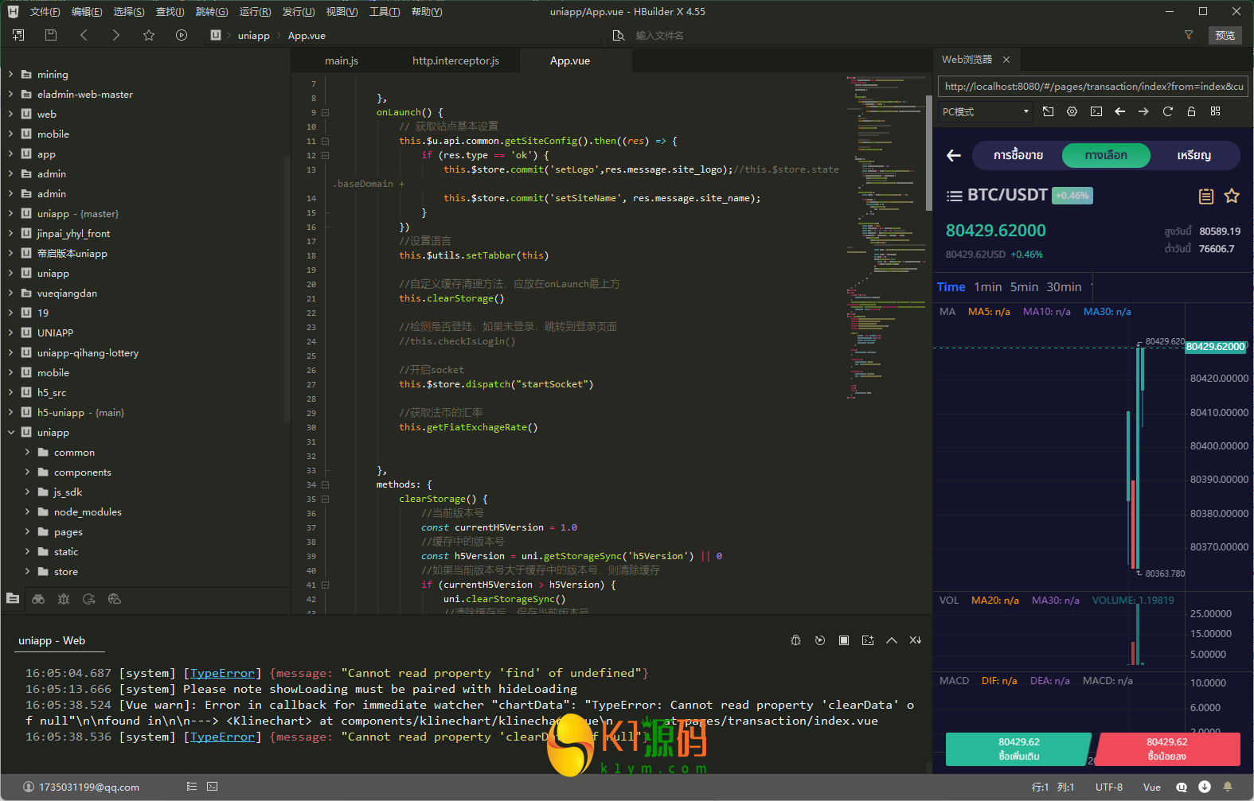The height and width of the screenshot is (801, 1254).
Task: Open the devtools console icon in browser toolbar
Action: coord(1096,111)
